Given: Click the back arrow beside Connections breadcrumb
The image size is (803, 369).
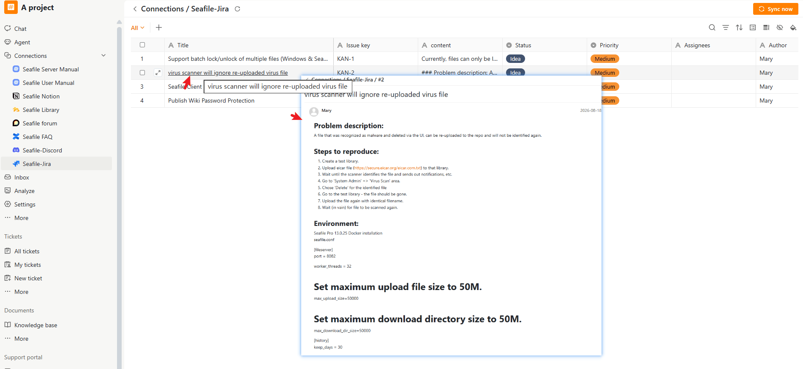Looking at the screenshot, I should pos(135,9).
